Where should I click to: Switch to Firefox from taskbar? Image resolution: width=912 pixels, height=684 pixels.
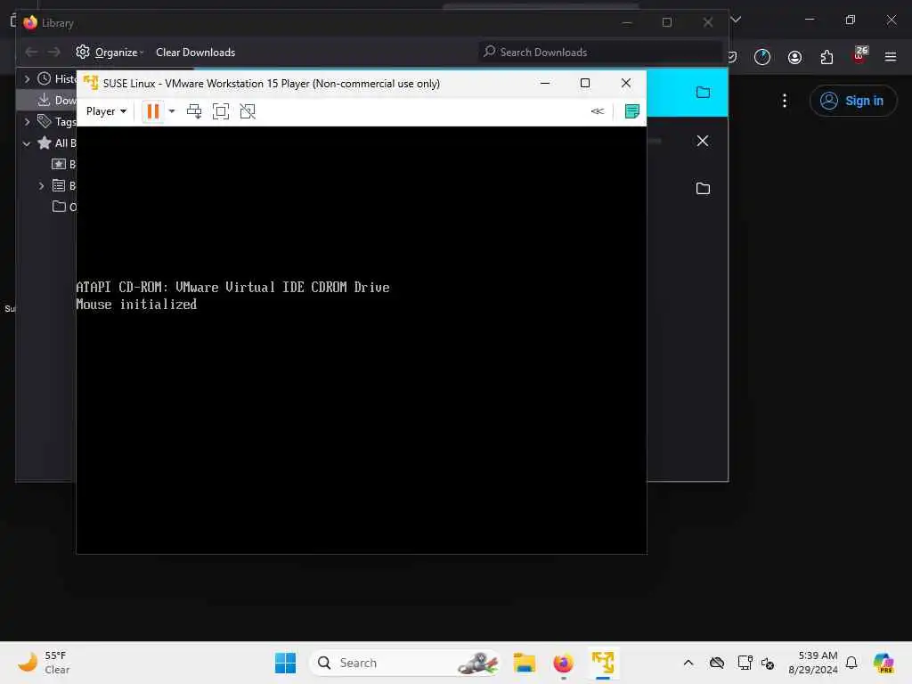click(563, 663)
